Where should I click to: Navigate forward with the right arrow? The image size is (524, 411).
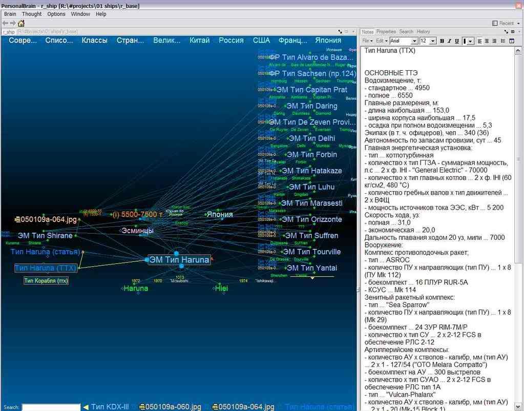13,23
